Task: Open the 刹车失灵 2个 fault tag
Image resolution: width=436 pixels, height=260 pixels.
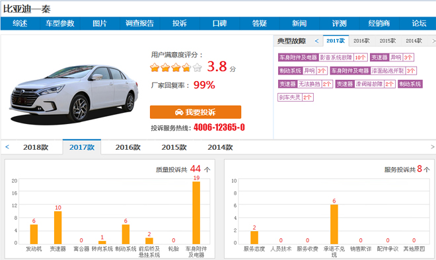Action: 295,97
